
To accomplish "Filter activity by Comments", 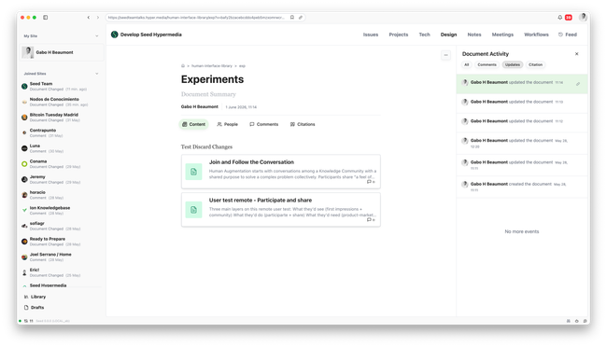I will tap(487, 64).
